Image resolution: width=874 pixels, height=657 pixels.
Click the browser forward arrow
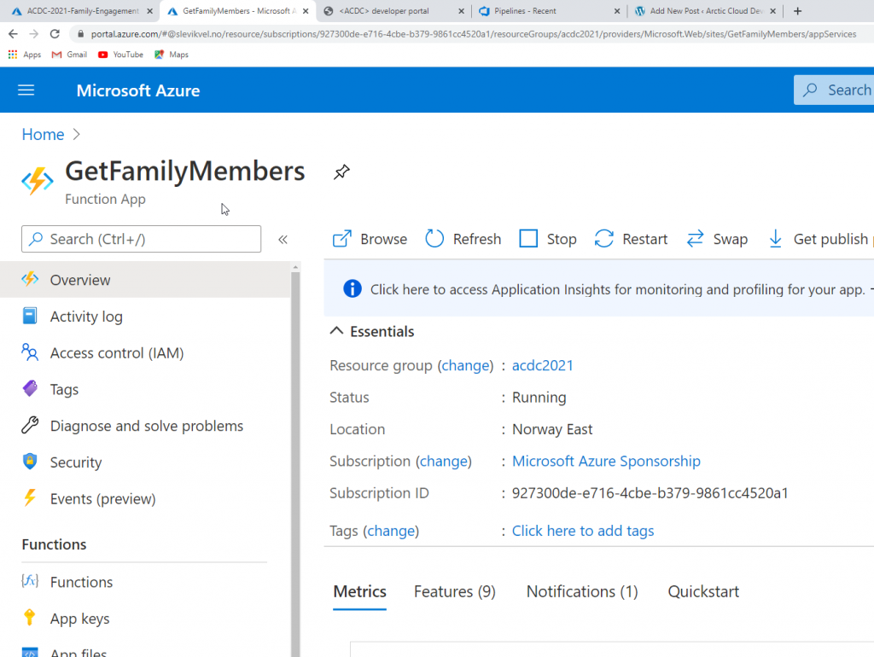[34, 34]
